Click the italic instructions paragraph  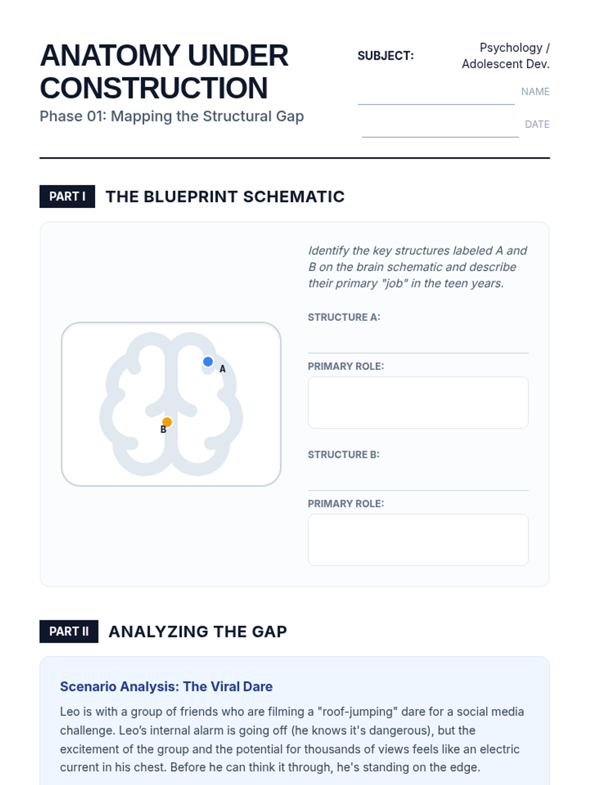(x=417, y=267)
